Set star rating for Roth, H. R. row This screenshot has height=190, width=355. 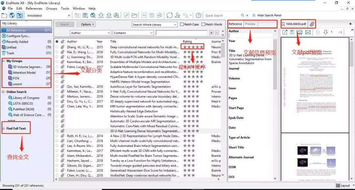(189, 136)
